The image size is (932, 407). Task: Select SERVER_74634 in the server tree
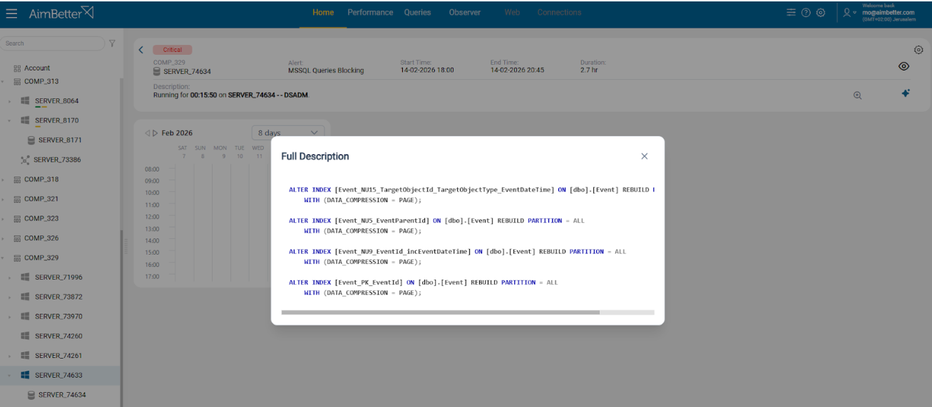pos(61,395)
